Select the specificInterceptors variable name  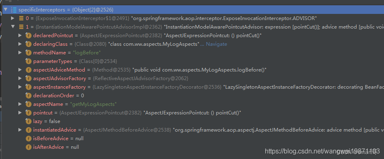42,10
